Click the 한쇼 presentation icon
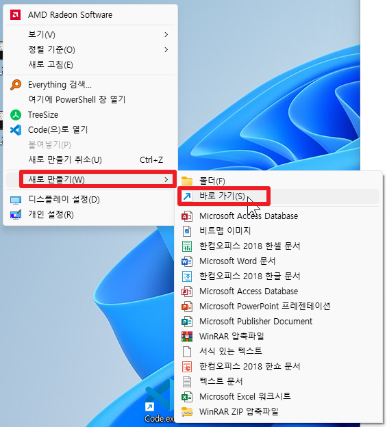387x427 pixels. 187,367
